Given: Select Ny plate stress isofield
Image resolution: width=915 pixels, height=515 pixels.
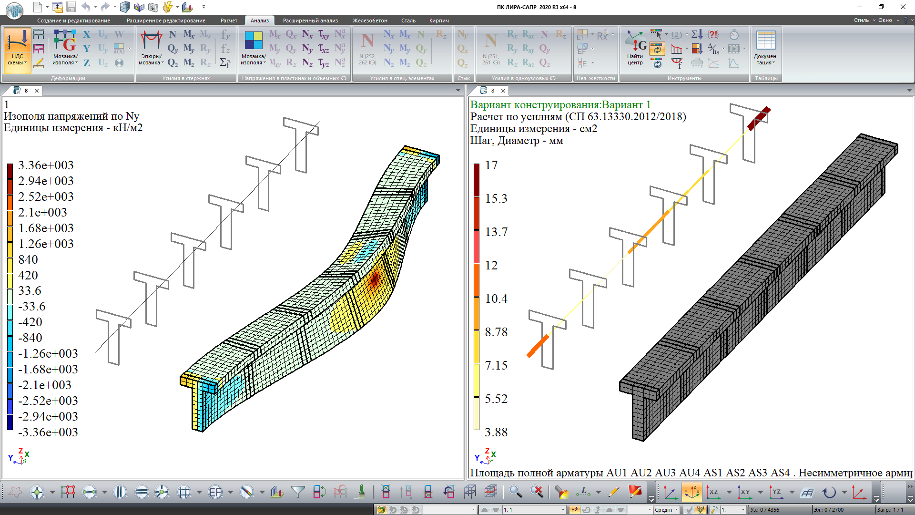Looking at the screenshot, I should pos(307,49).
